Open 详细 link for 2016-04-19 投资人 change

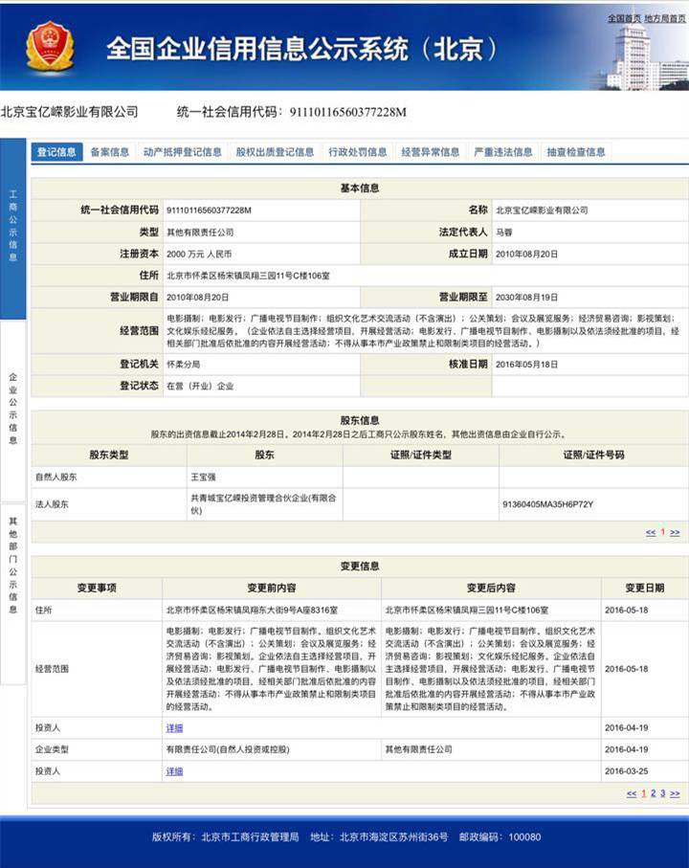click(174, 728)
